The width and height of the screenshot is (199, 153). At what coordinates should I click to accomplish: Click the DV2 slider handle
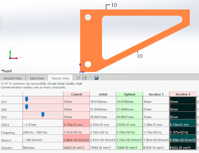coord(26,107)
